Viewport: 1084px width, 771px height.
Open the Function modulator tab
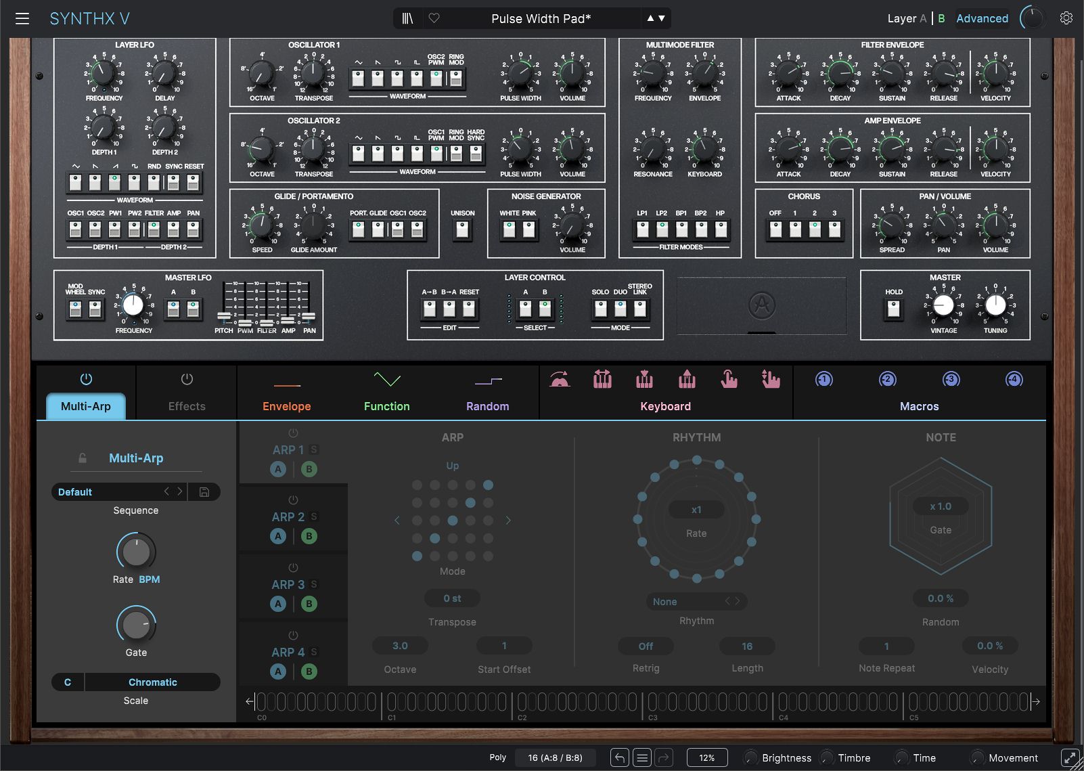(387, 406)
